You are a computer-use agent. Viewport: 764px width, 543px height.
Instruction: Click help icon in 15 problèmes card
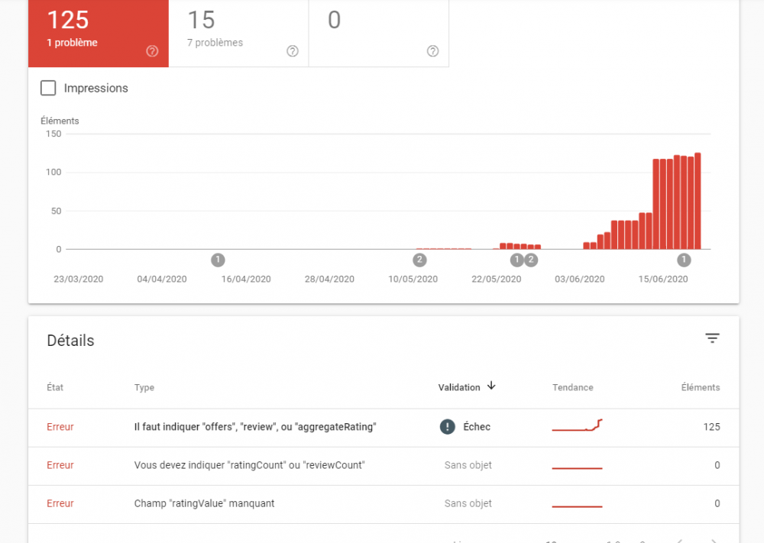pyautogui.click(x=293, y=51)
